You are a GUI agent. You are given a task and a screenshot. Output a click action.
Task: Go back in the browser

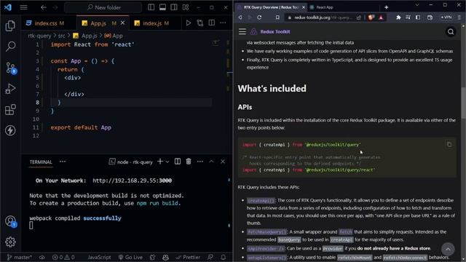pos(240,17)
